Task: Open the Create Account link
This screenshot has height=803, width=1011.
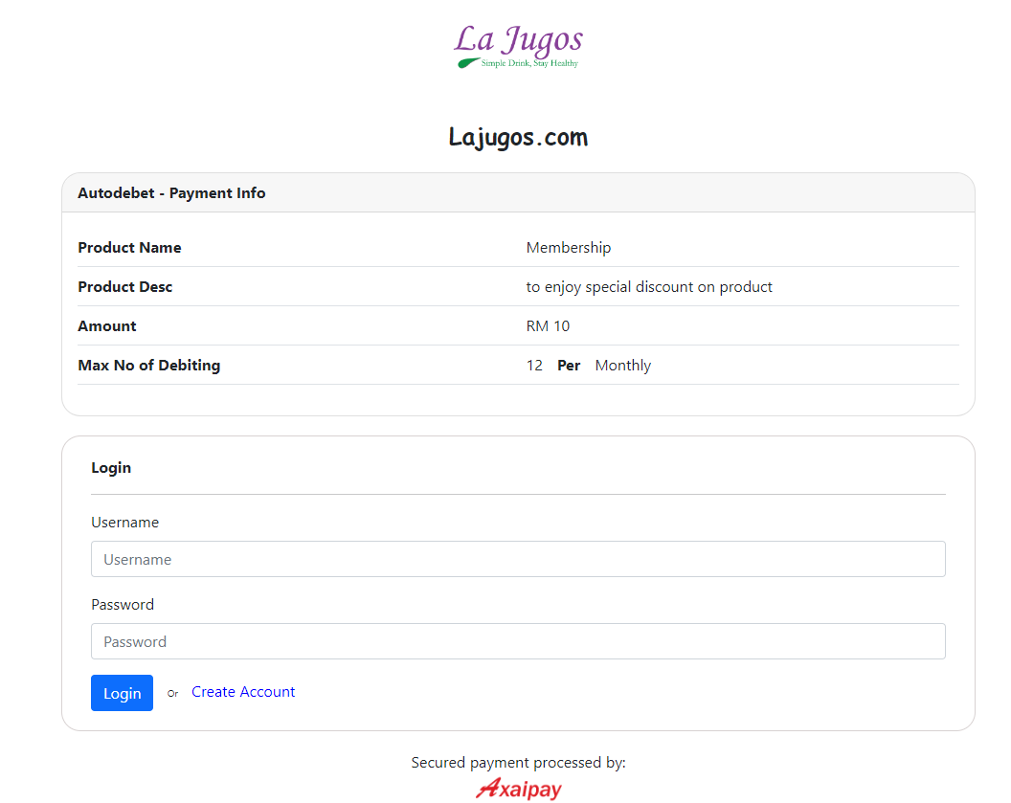Action: 243,692
